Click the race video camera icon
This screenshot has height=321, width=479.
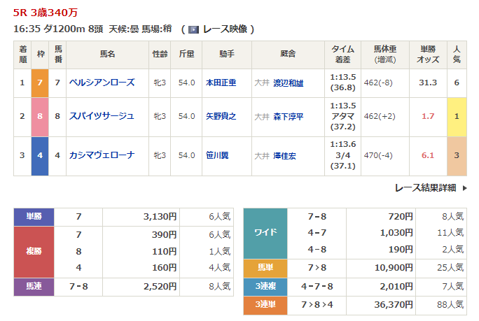click(x=193, y=29)
